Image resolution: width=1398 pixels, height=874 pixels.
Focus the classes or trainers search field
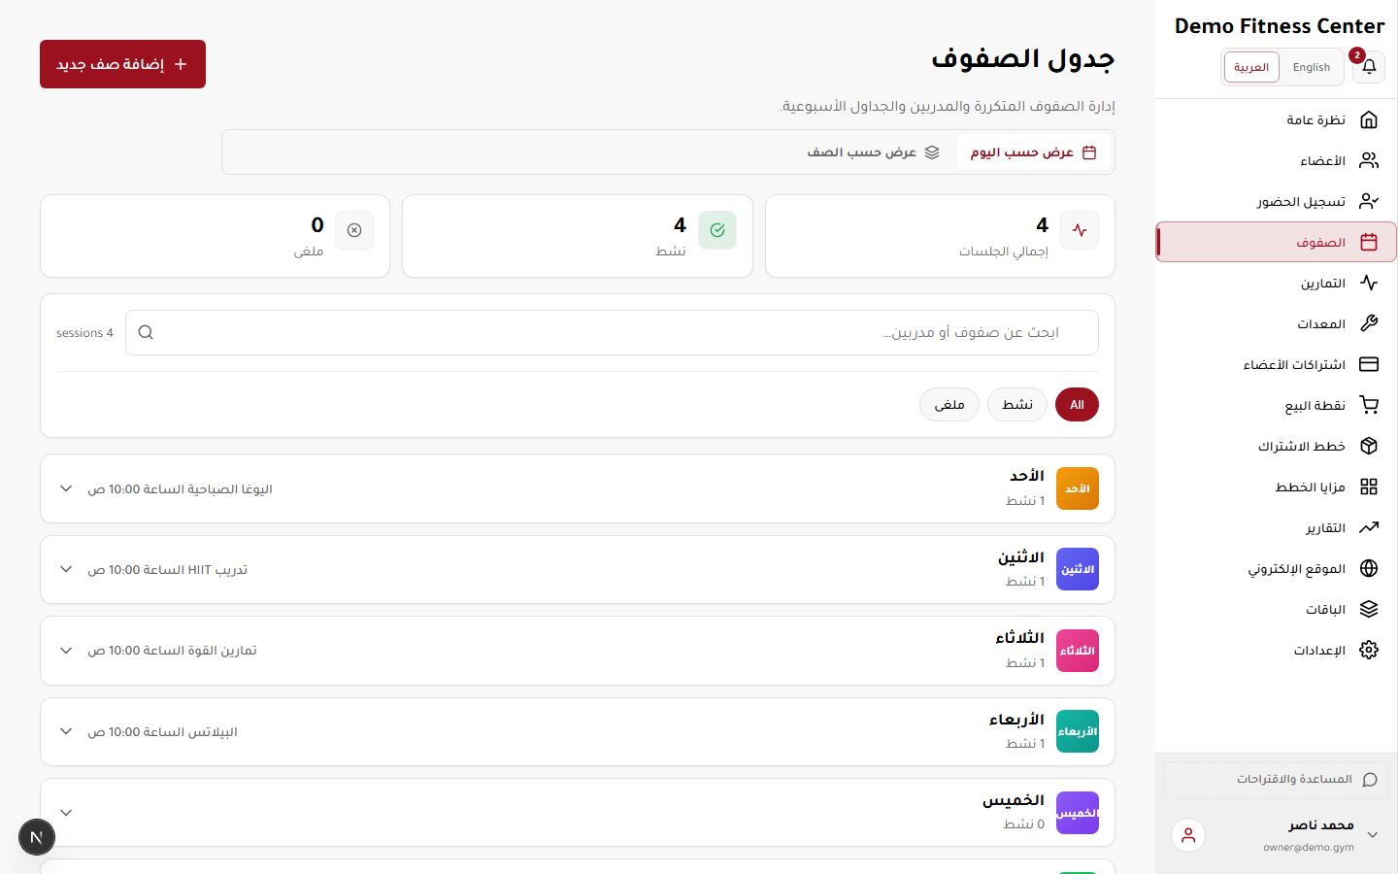(x=612, y=332)
